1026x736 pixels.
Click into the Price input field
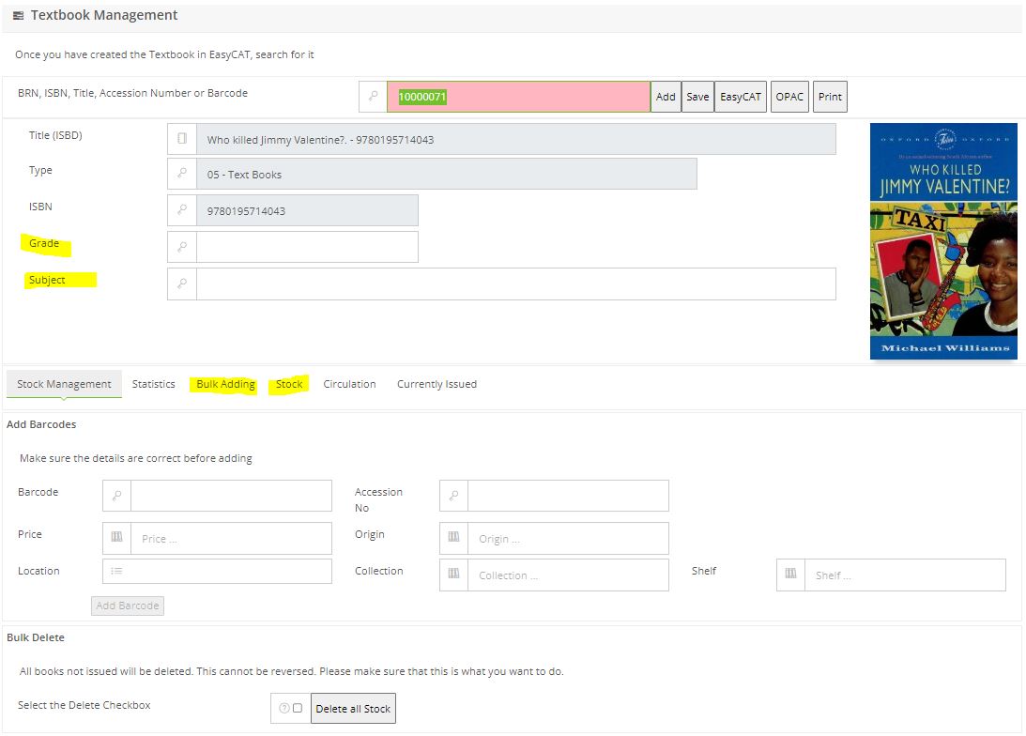coord(231,539)
